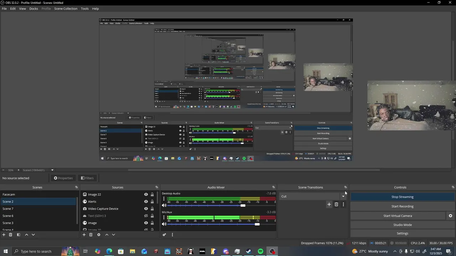Image resolution: width=456 pixels, height=256 pixels.
Task: Pop out the Controls dock
Action: 453,187
